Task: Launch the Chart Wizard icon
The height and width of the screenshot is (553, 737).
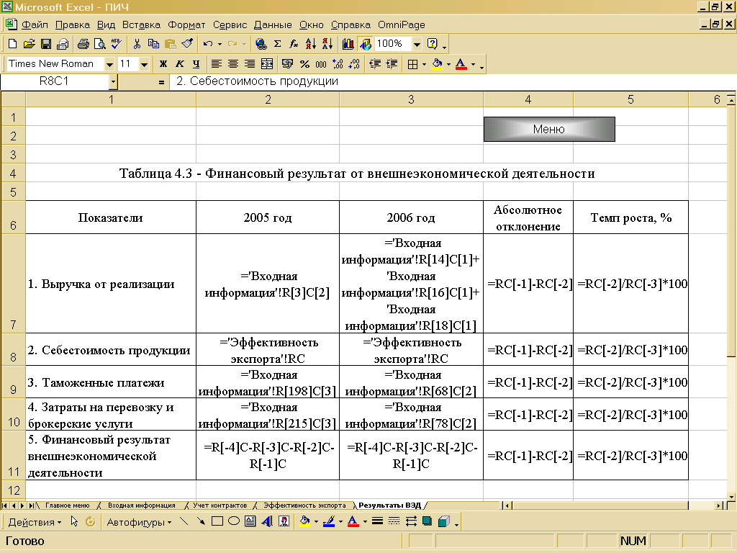Action: coord(348,44)
